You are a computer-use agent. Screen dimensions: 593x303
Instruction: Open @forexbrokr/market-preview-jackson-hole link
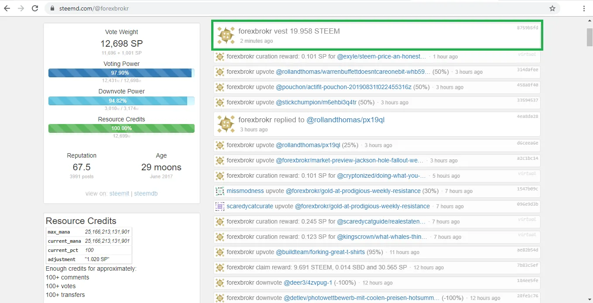(350, 160)
